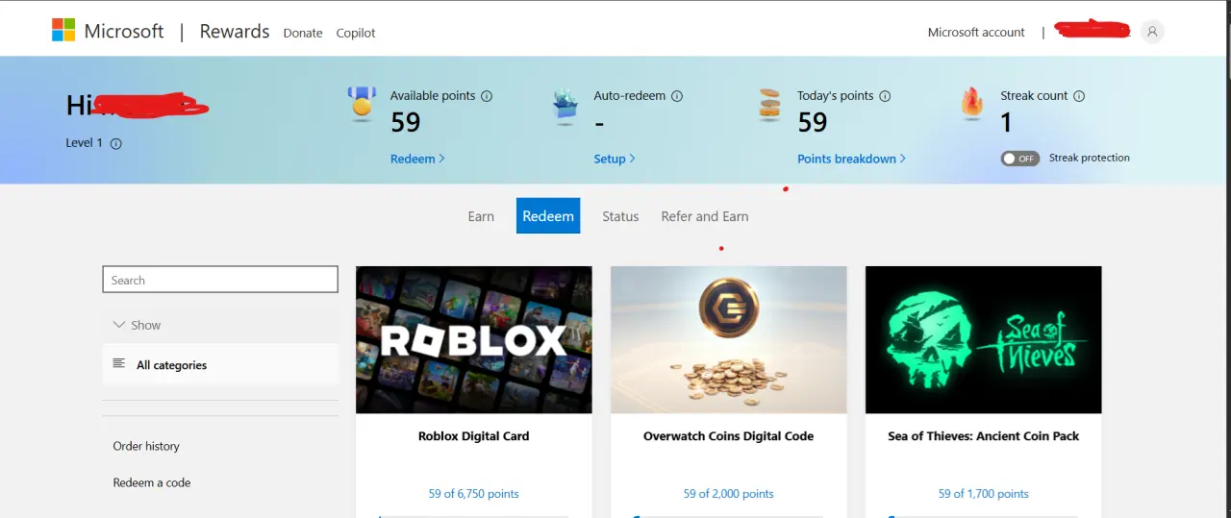Click the info icon next to Auto-redeem
The height and width of the screenshot is (518, 1231).
click(677, 96)
